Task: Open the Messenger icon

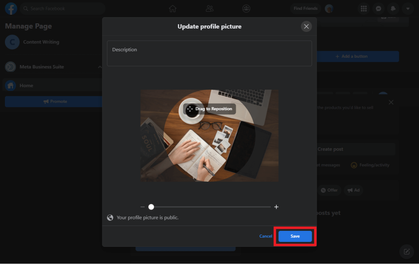Action: (378, 9)
